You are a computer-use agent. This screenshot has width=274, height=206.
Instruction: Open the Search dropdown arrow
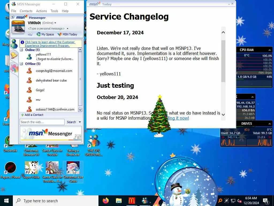(x=80, y=122)
